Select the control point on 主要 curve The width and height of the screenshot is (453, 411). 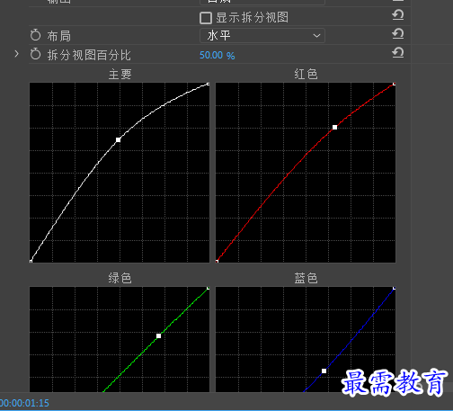118,140
